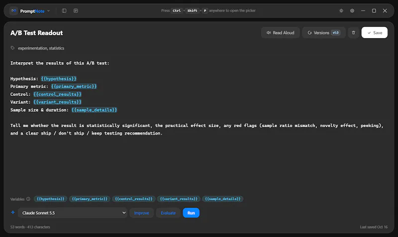
Task: Maximize the PromptNote window
Action: (x=374, y=10)
